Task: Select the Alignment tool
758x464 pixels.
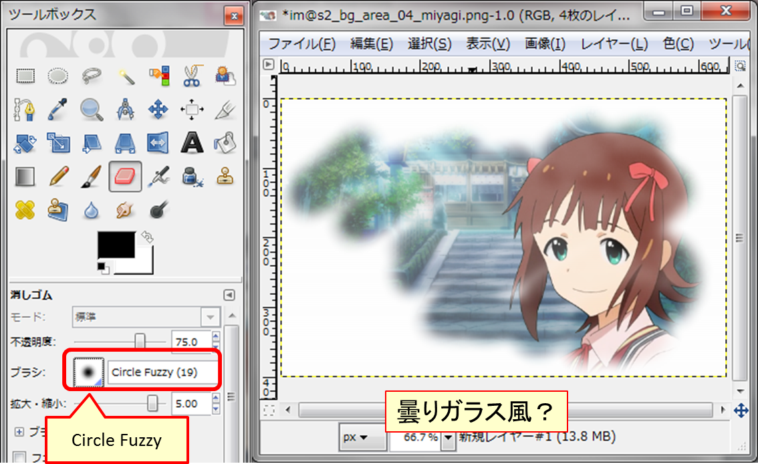Action: (192, 110)
